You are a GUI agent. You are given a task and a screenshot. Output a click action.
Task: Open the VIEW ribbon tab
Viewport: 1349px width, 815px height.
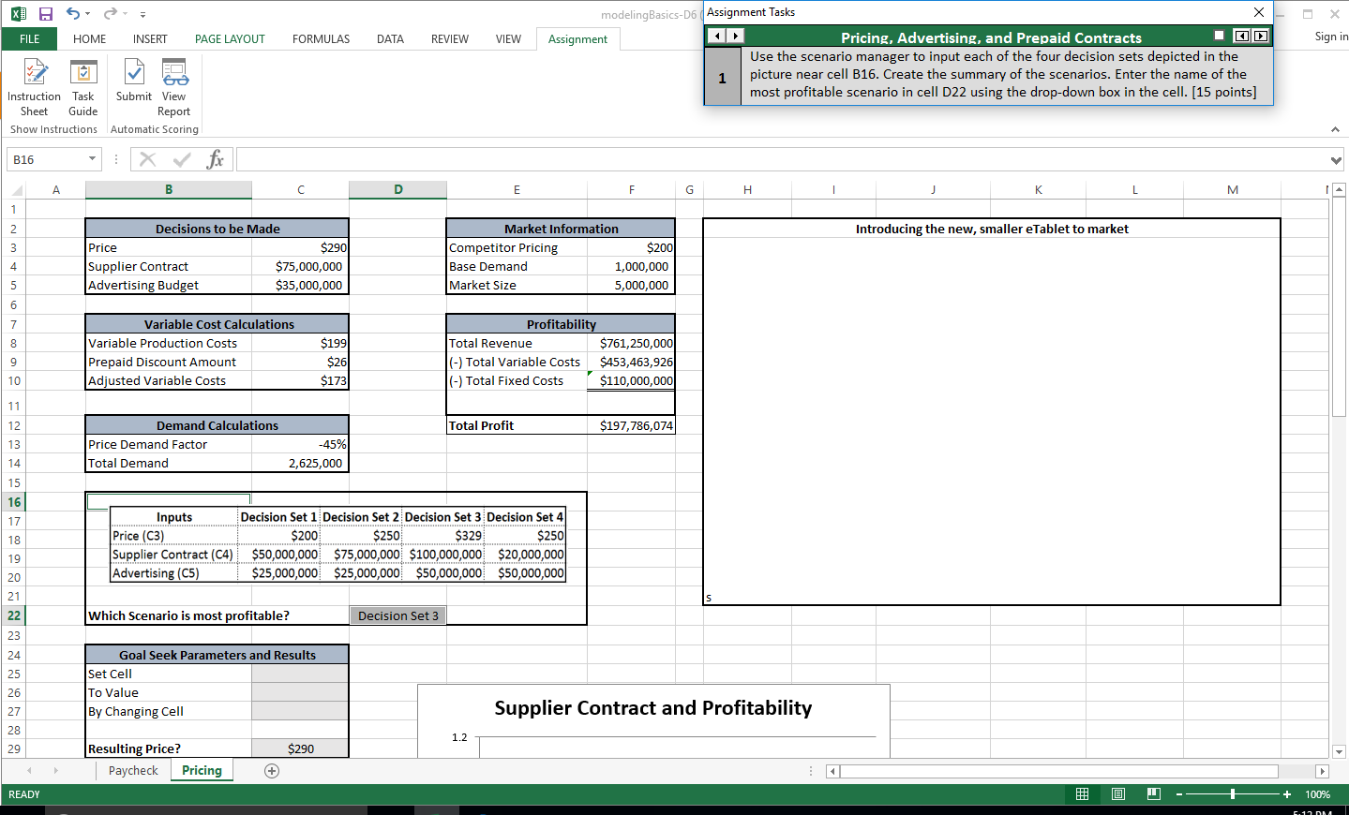(508, 38)
